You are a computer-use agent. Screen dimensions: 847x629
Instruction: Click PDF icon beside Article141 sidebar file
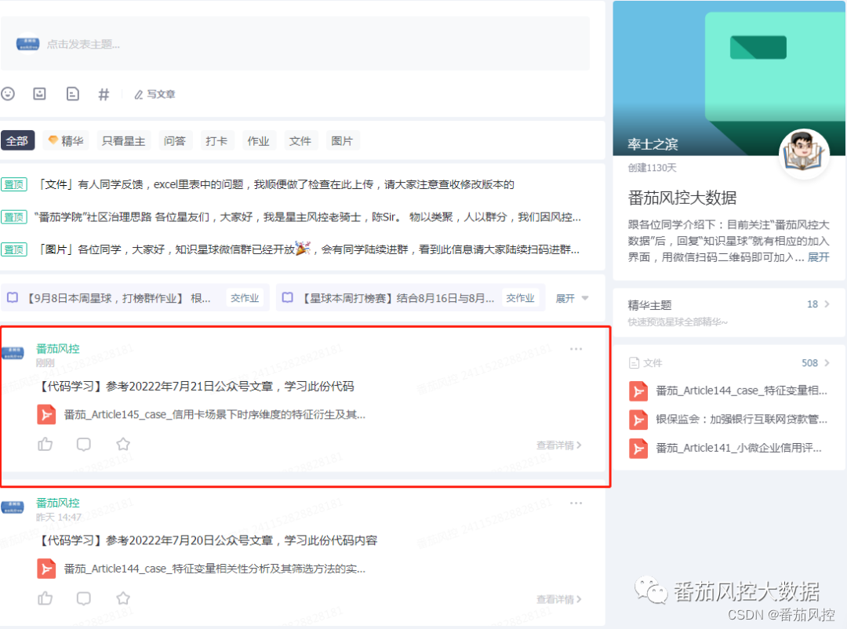pos(638,449)
